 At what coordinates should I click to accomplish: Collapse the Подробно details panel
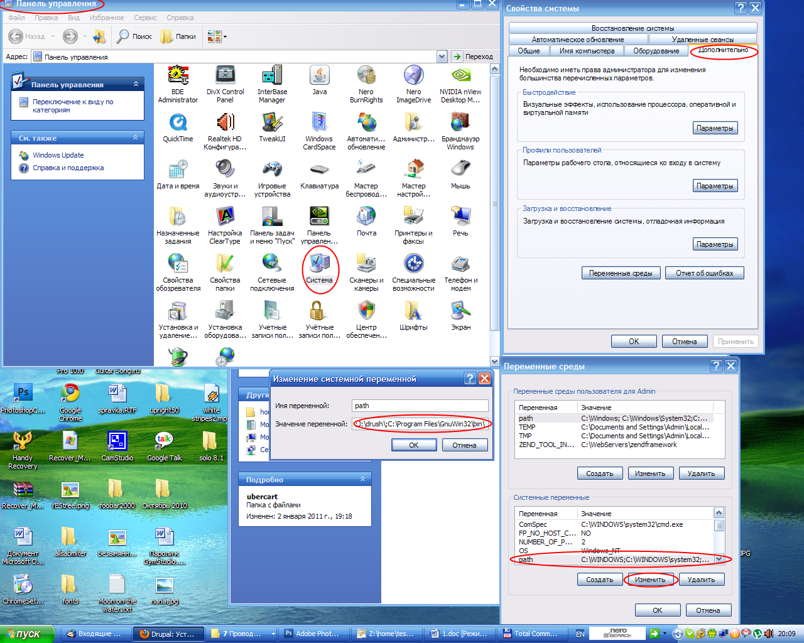pos(362,479)
